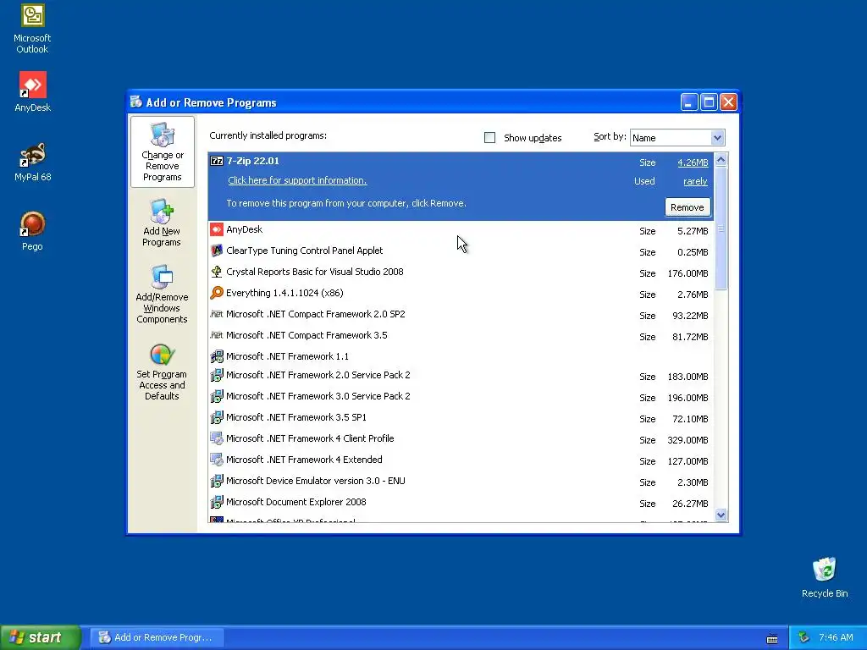Click Microsoft Document Explorer 2008 icon
Screen dimensions: 867x650
point(217,502)
